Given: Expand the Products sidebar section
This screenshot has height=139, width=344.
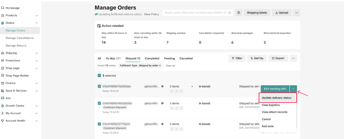Looking at the screenshot, I should point(36,15).
